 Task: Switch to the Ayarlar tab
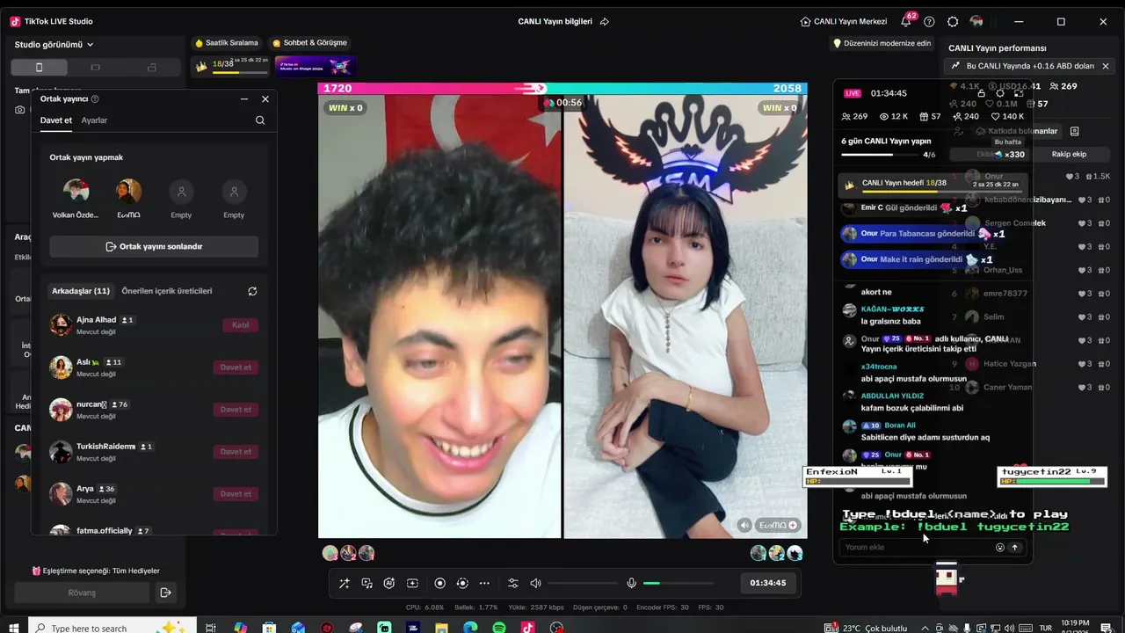click(x=94, y=120)
